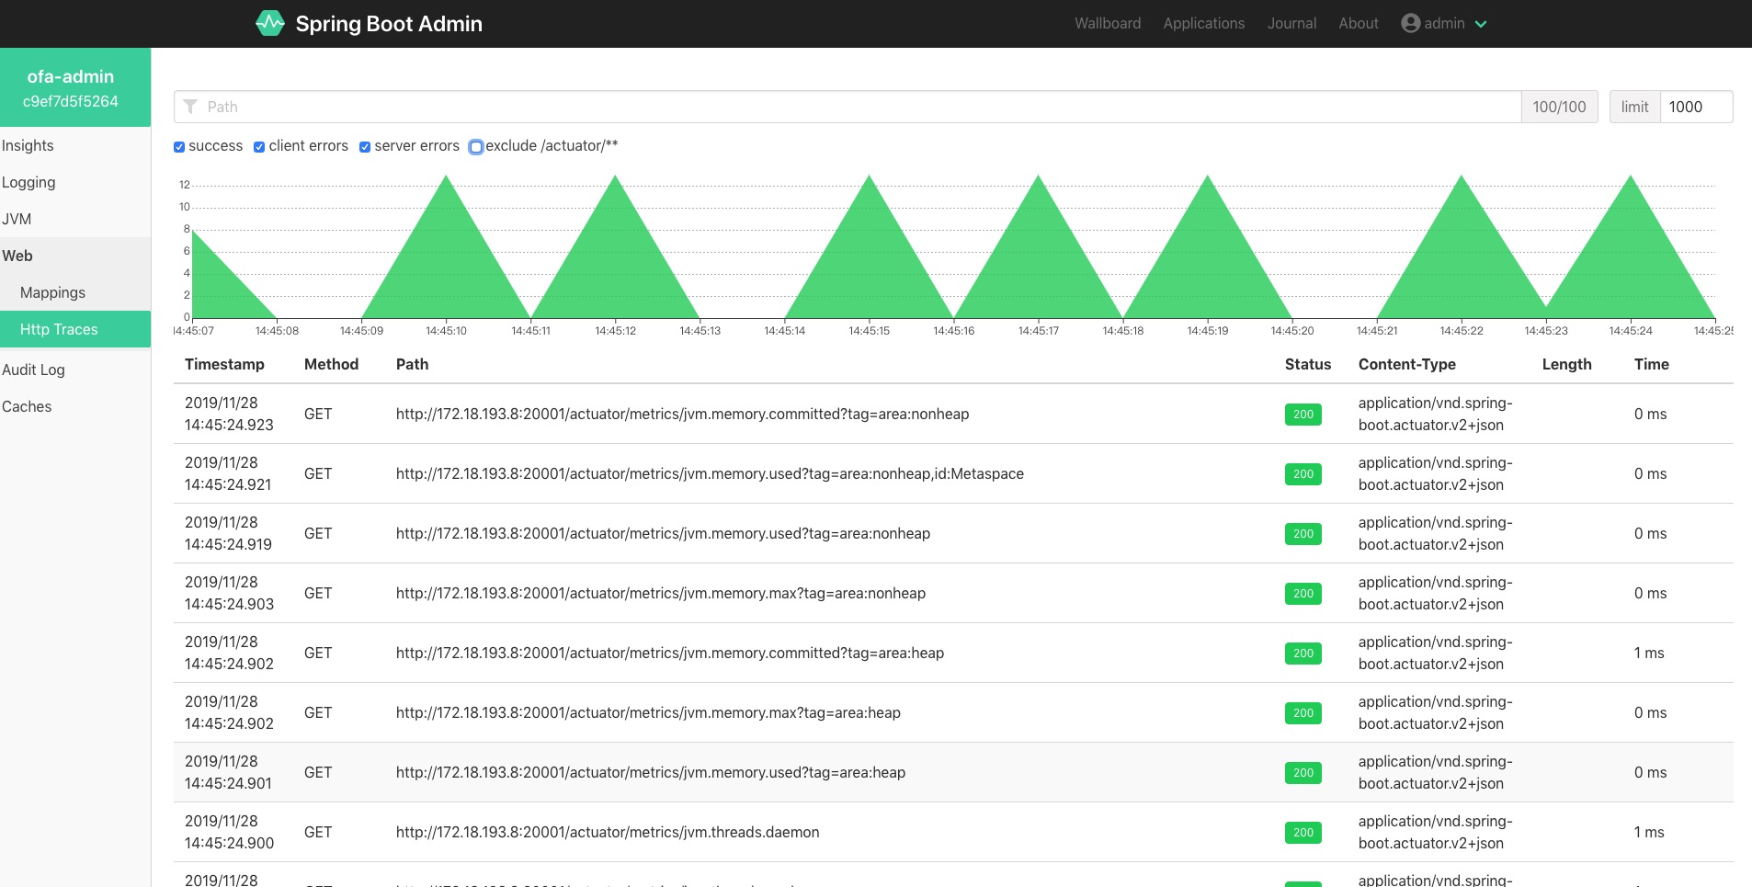Toggle the success checkbox
This screenshot has height=887, width=1752.
pyautogui.click(x=179, y=147)
